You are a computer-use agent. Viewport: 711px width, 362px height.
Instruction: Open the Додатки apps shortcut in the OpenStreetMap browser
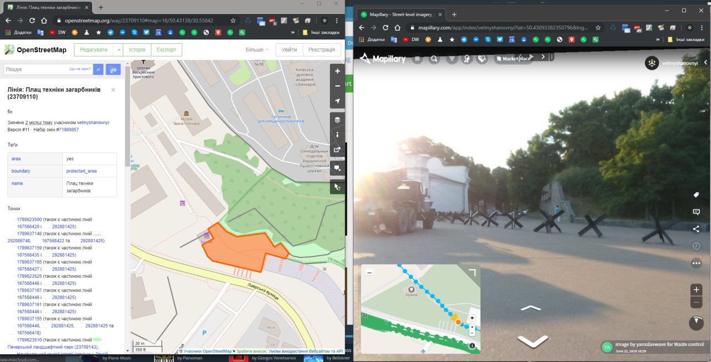tap(17, 32)
